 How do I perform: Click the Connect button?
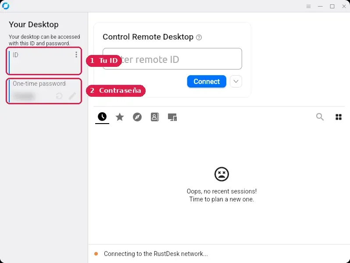[207, 81]
